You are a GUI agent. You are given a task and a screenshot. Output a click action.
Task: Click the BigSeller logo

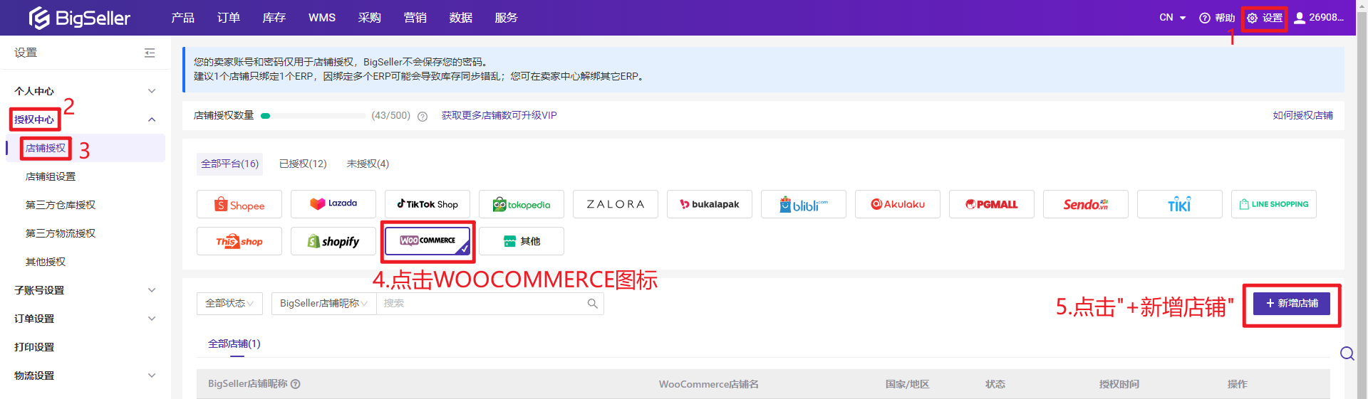coord(79,18)
